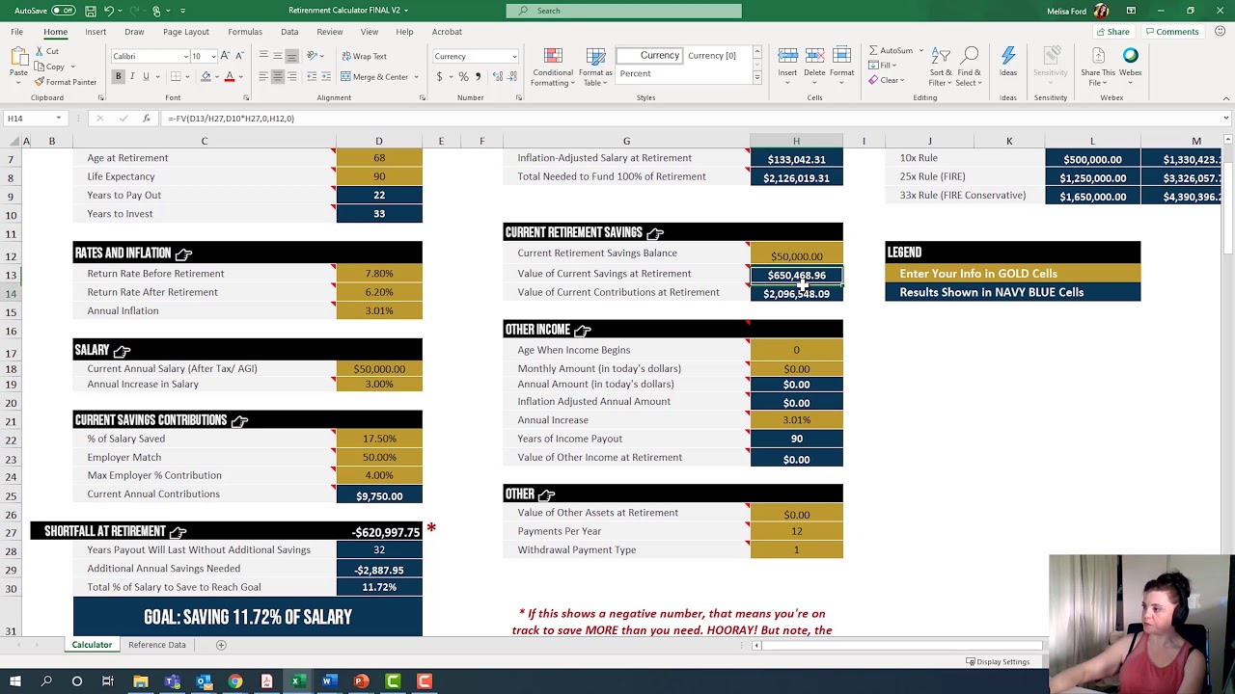Click the Comma Style icon

click(478, 77)
